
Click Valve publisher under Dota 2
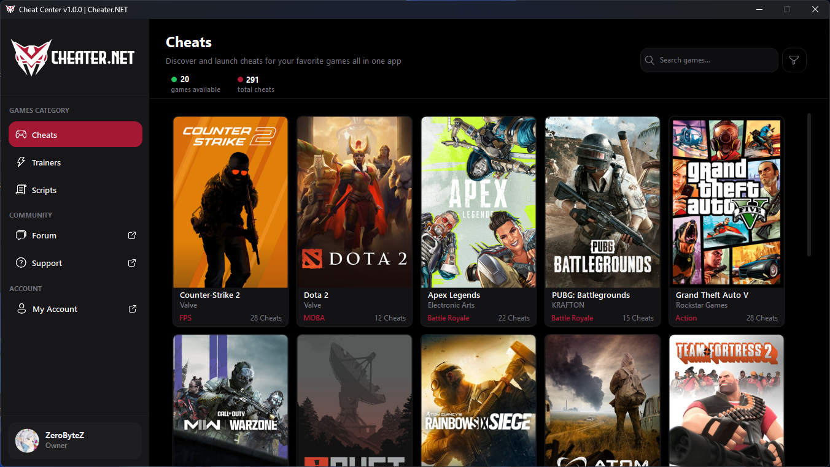tap(312, 305)
